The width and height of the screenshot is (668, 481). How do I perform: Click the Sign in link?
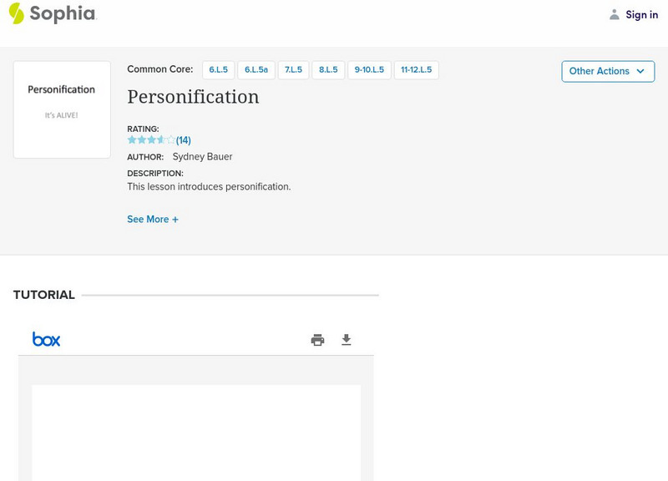(x=641, y=15)
